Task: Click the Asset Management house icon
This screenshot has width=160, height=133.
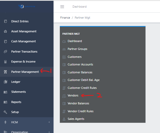Action: (x=6, y=31)
